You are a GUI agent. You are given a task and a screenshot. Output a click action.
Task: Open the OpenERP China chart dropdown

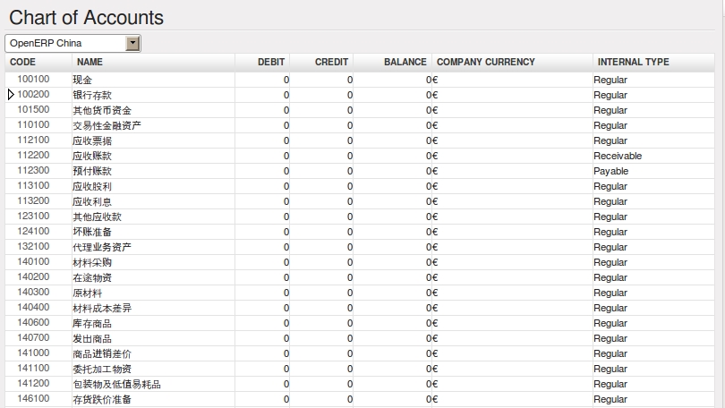point(133,43)
